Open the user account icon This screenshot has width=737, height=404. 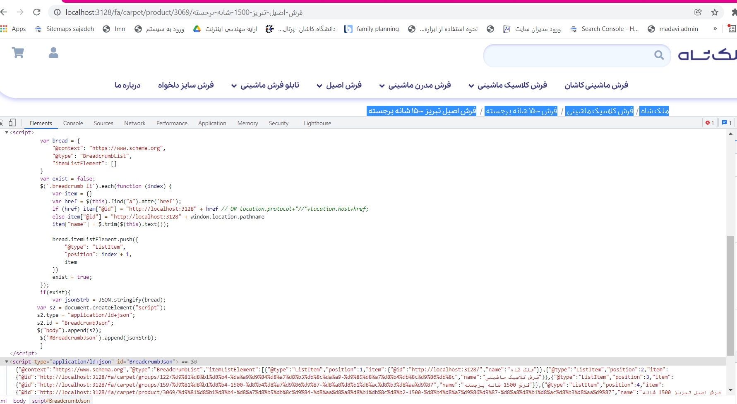coord(53,53)
